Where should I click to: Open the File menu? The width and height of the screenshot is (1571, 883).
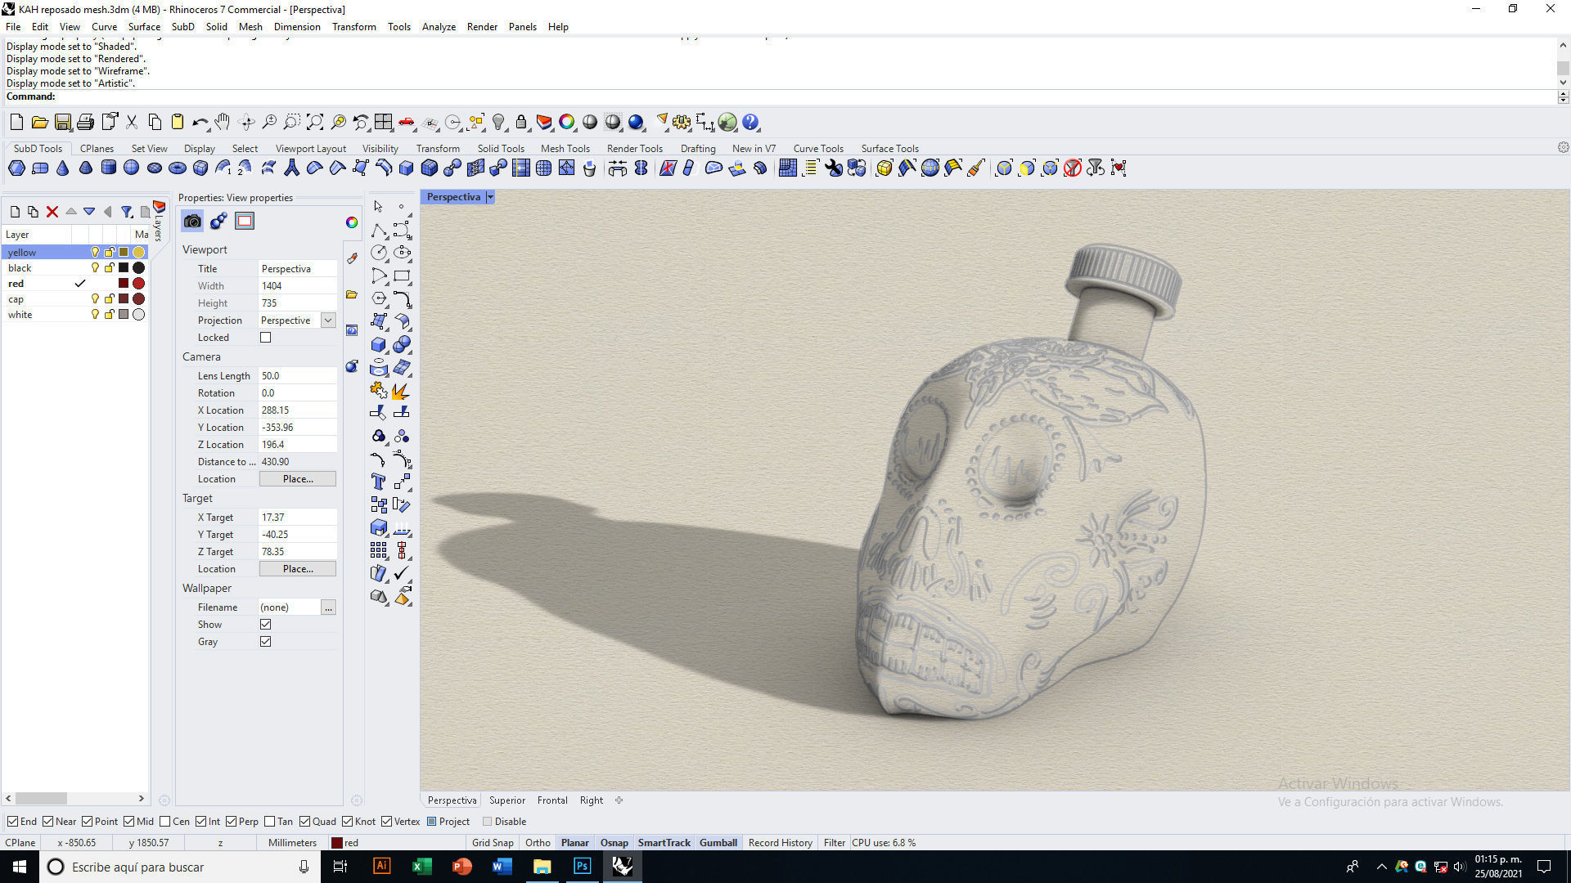tap(13, 27)
